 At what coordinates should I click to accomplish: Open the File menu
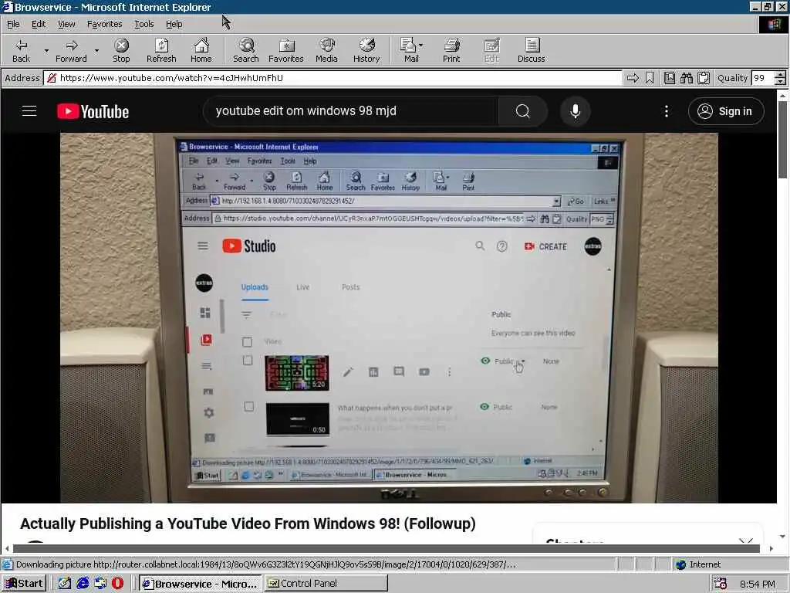(x=13, y=24)
